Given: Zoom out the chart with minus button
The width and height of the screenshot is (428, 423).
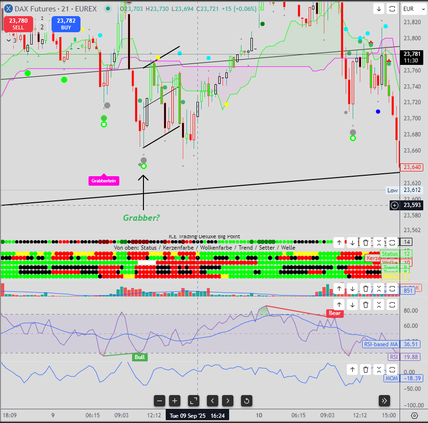Looking at the screenshot, I should click(x=160, y=401).
